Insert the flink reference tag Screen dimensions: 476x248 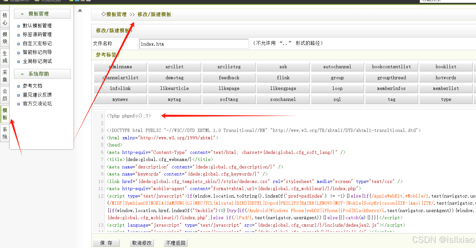[283, 78]
